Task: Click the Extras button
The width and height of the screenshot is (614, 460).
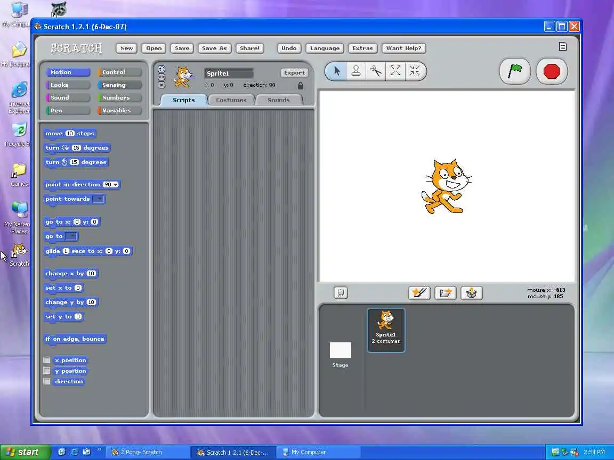Action: [362, 48]
